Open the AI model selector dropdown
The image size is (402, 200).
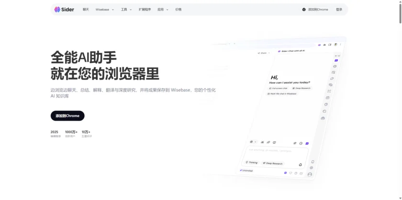tap(253, 142)
